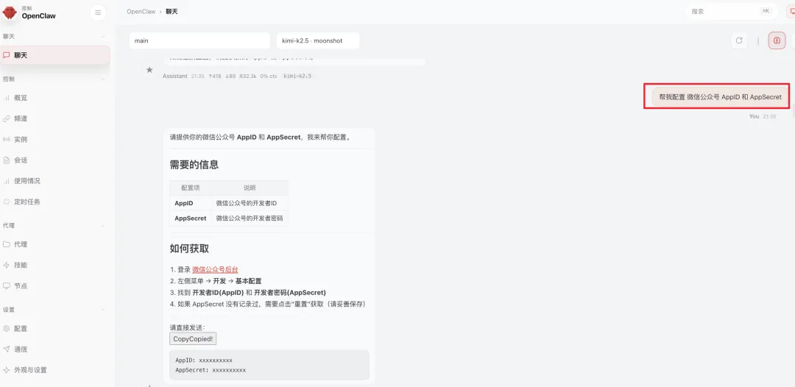
Task: Click the AppSecret table cell
Action: pyautogui.click(x=191, y=219)
